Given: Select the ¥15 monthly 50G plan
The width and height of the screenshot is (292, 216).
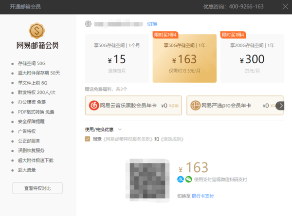Looking at the screenshot, I should (116, 55).
